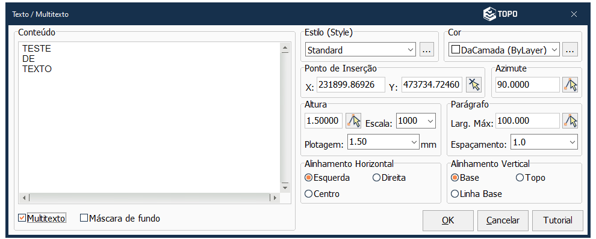The image size is (596, 239).
Task: Open the Standard style dropdown
Action: click(x=360, y=50)
